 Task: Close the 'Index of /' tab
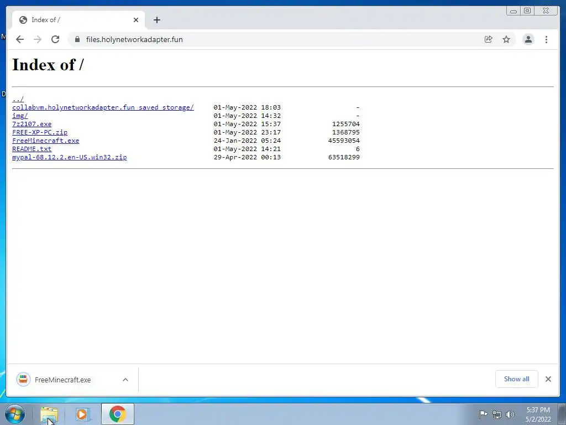click(136, 20)
